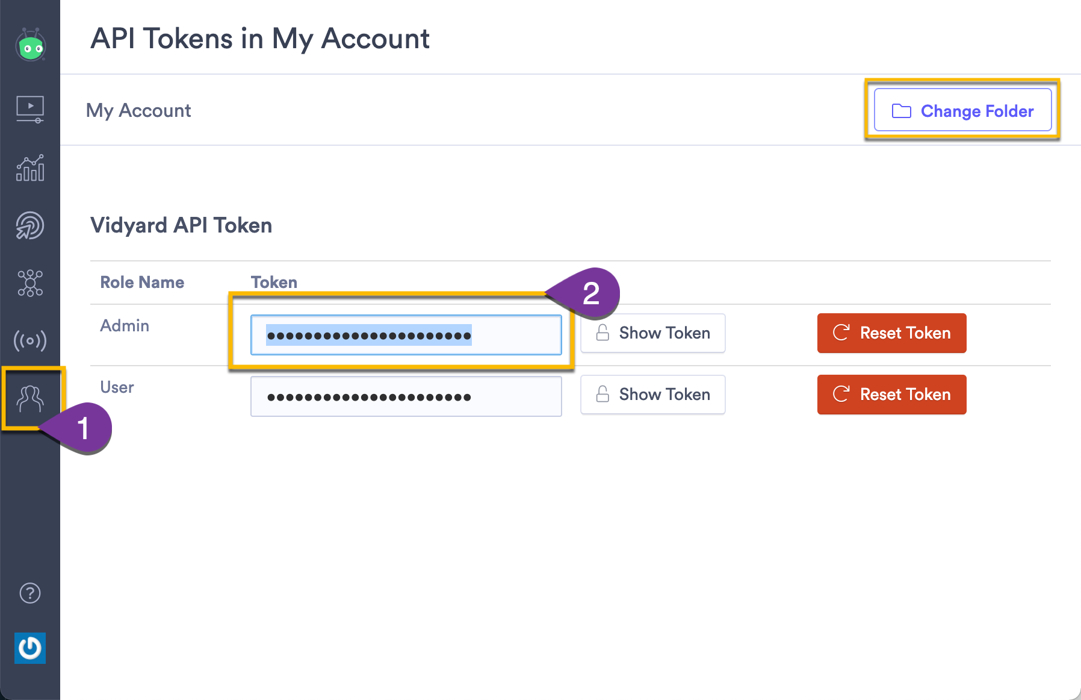The height and width of the screenshot is (700, 1081).
Task: Open the users group sidebar icon
Action: pos(30,399)
